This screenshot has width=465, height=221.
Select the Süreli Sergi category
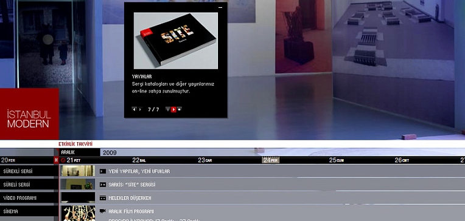(x=29, y=185)
